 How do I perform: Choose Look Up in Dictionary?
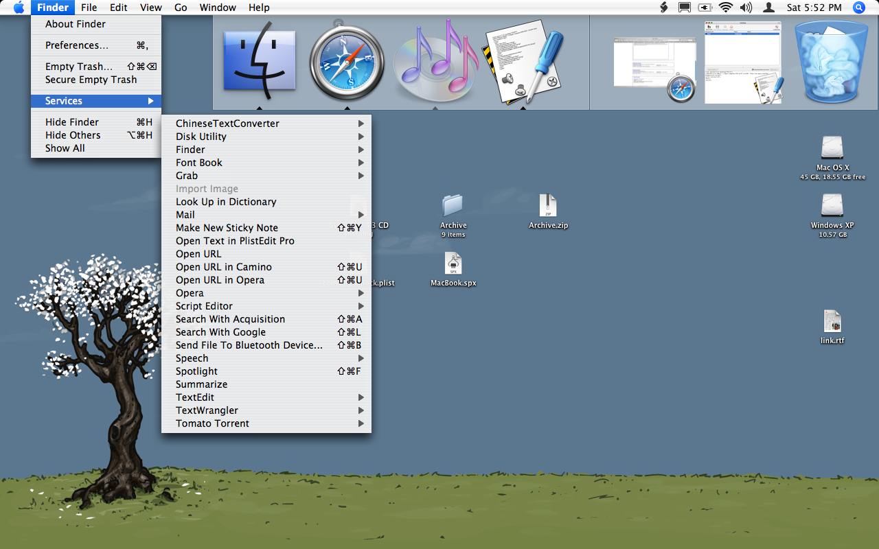click(266, 202)
